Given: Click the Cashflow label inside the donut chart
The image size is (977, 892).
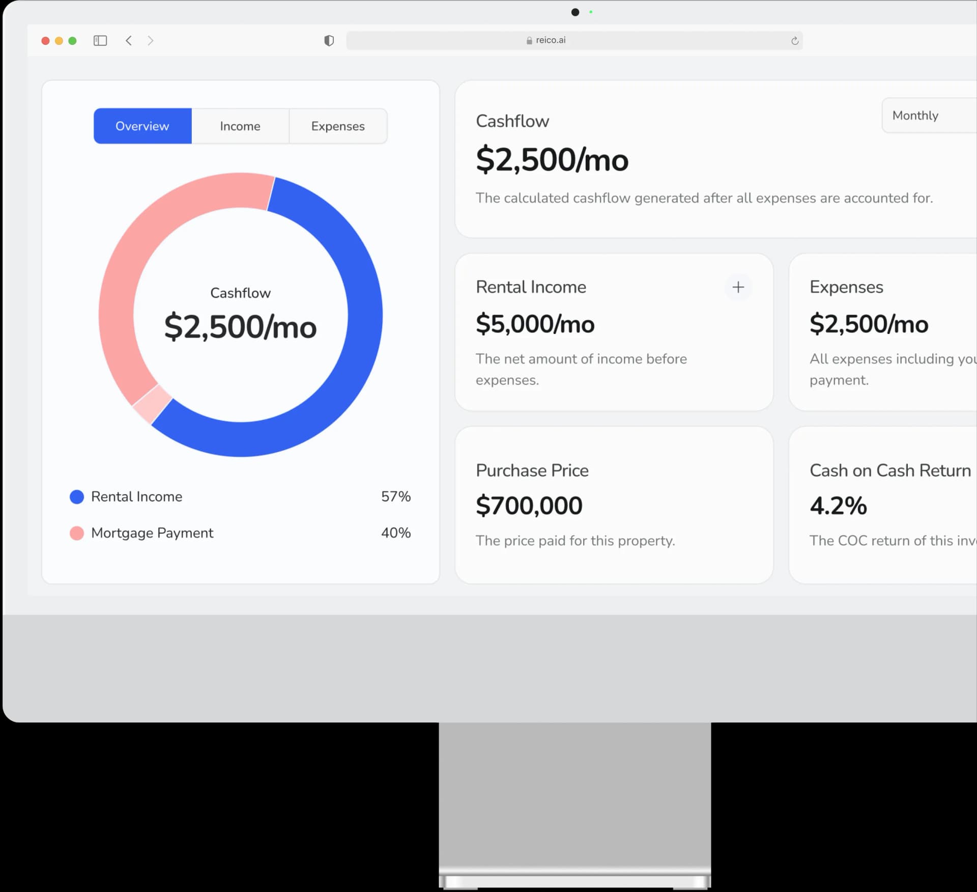Looking at the screenshot, I should pyautogui.click(x=240, y=293).
